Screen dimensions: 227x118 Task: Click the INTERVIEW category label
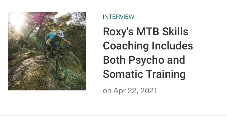pyautogui.click(x=118, y=17)
